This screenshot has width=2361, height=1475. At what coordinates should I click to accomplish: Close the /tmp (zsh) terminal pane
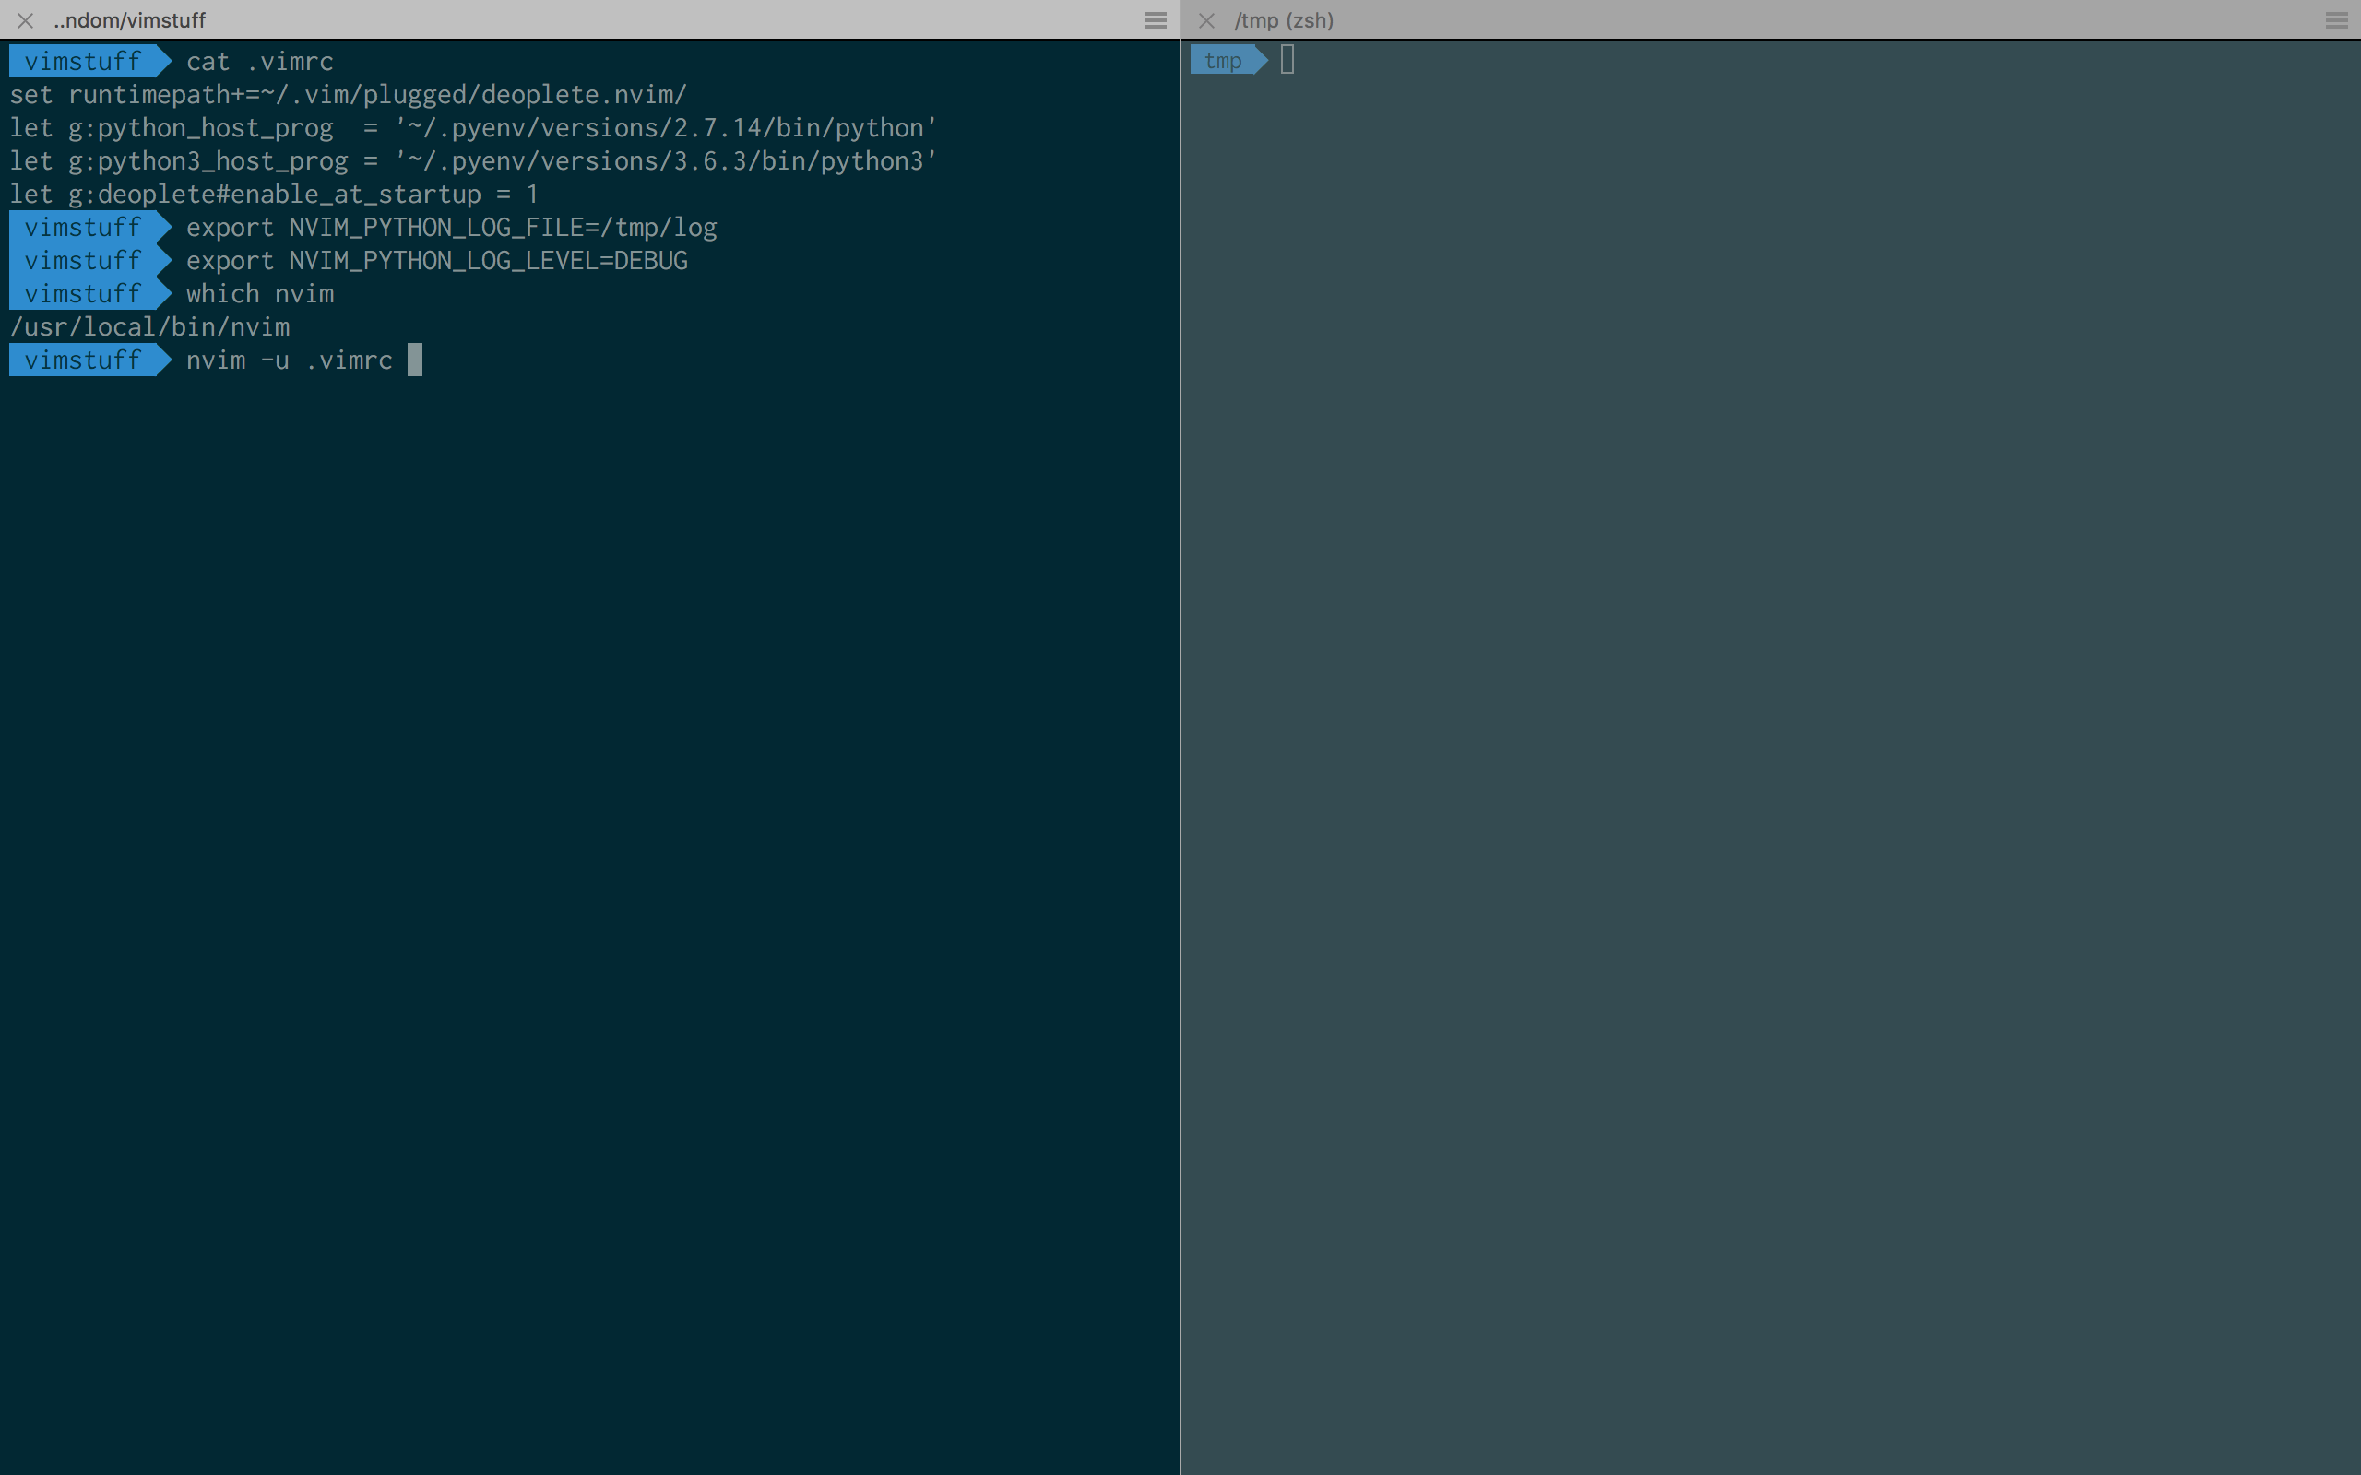[x=1206, y=19]
